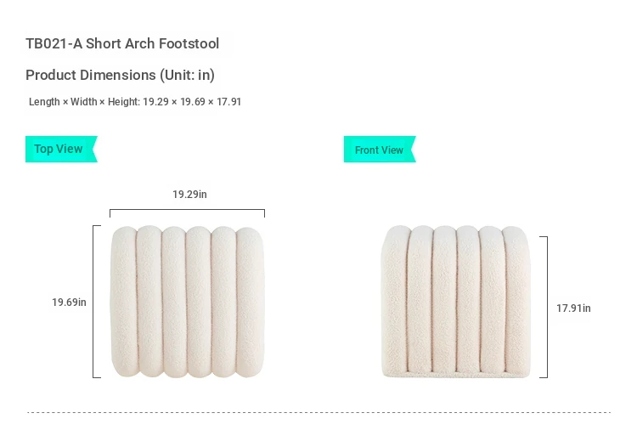637x430 pixels.
Task: Select the front view footstool image
Action: coord(455,302)
